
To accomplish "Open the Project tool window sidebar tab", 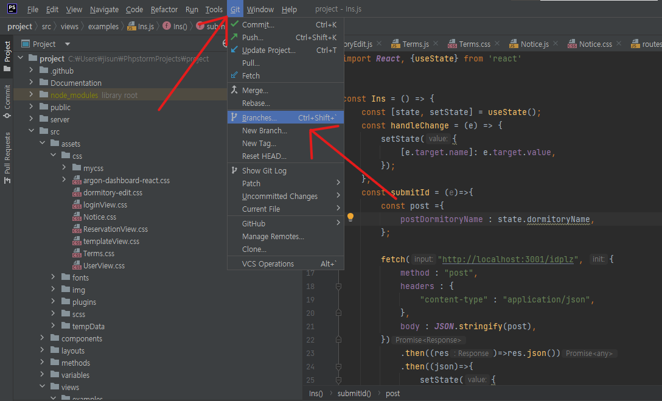I will pyautogui.click(x=7, y=56).
